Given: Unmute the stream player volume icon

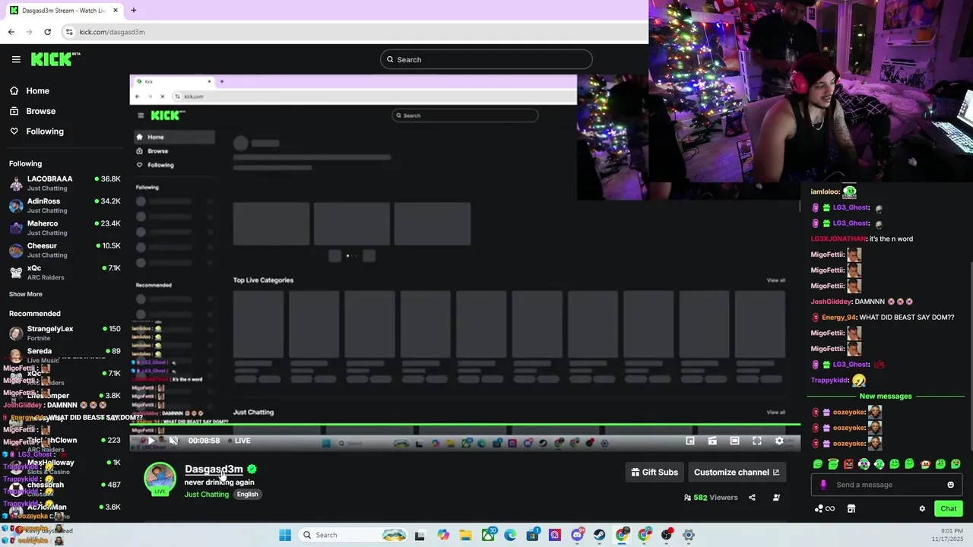Looking at the screenshot, I should (x=173, y=441).
